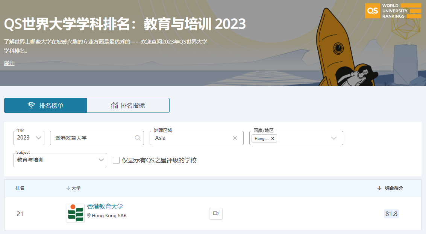This screenshot has width=426, height=234.
Task: Click the 排名 column header
Action: [x=20, y=188]
